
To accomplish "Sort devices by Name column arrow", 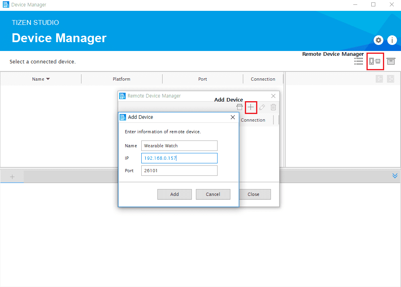I will pos(48,79).
